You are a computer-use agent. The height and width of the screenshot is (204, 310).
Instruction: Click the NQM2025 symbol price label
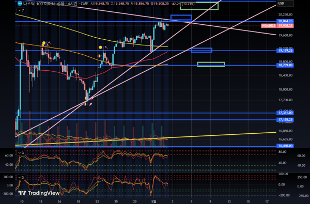tap(269, 26)
